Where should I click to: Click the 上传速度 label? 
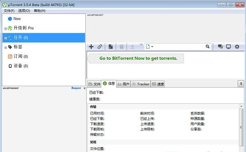147,124
